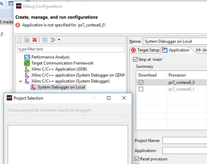Switch to the Target Setup tab
207x164 pixels.
coord(145,50)
